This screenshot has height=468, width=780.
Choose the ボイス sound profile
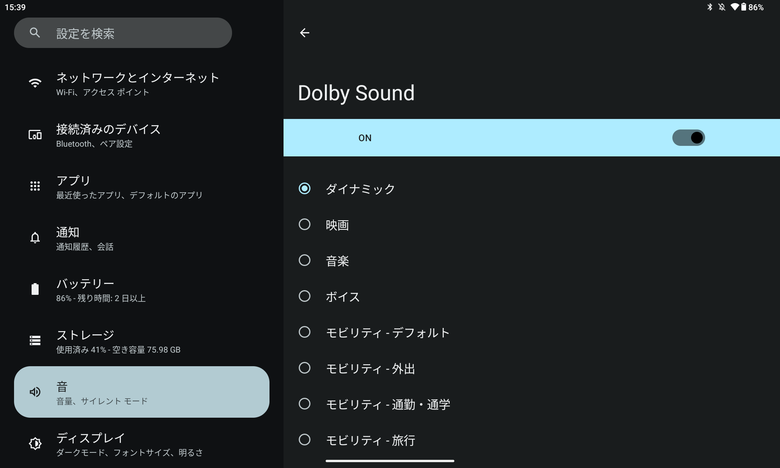[x=305, y=296]
